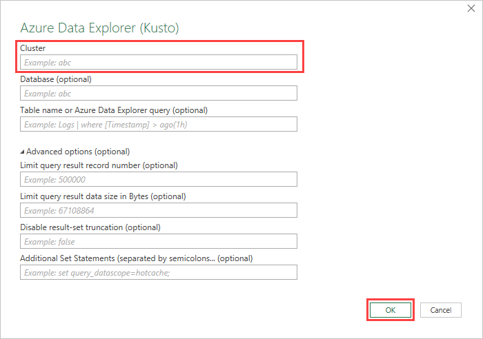483x339 pixels.
Task: Cancel the Kusto connection dialog
Action: (x=440, y=310)
